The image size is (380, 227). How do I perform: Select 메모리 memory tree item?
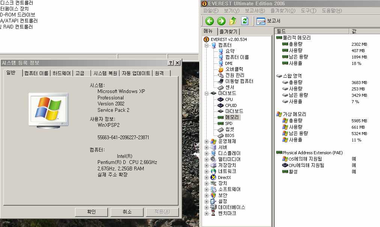tap(232, 117)
